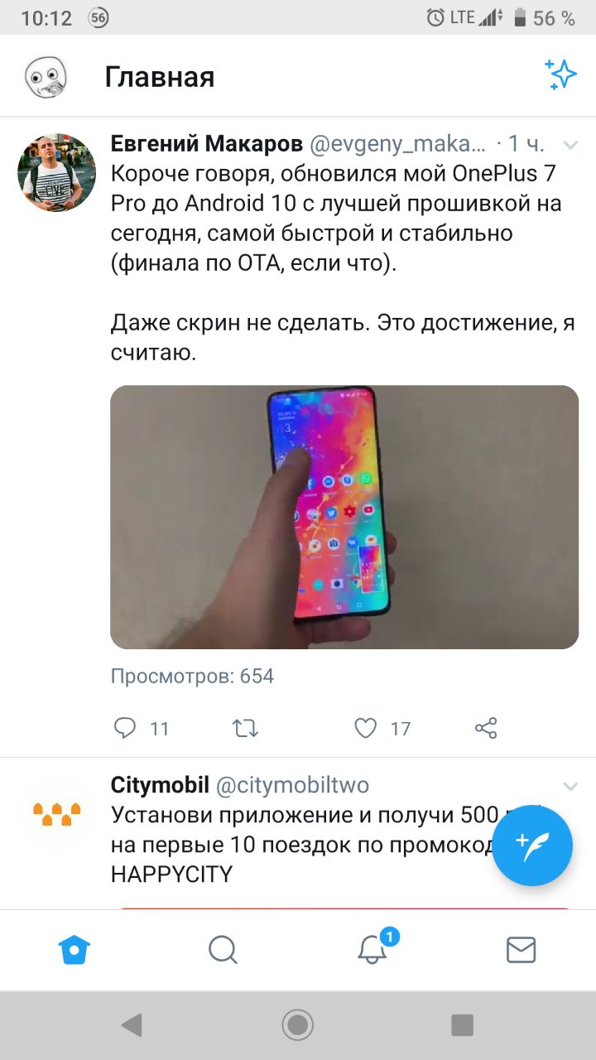Compose a new tweet with the feather button

click(532, 846)
